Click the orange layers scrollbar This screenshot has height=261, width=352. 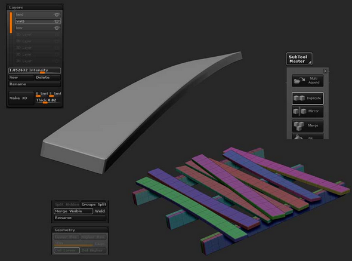click(x=11, y=23)
